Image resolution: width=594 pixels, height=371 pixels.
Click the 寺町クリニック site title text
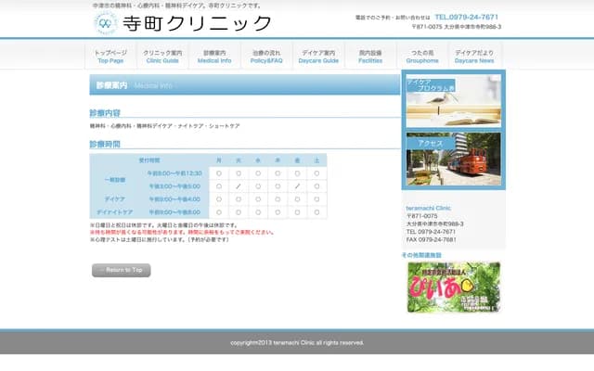[x=199, y=23]
